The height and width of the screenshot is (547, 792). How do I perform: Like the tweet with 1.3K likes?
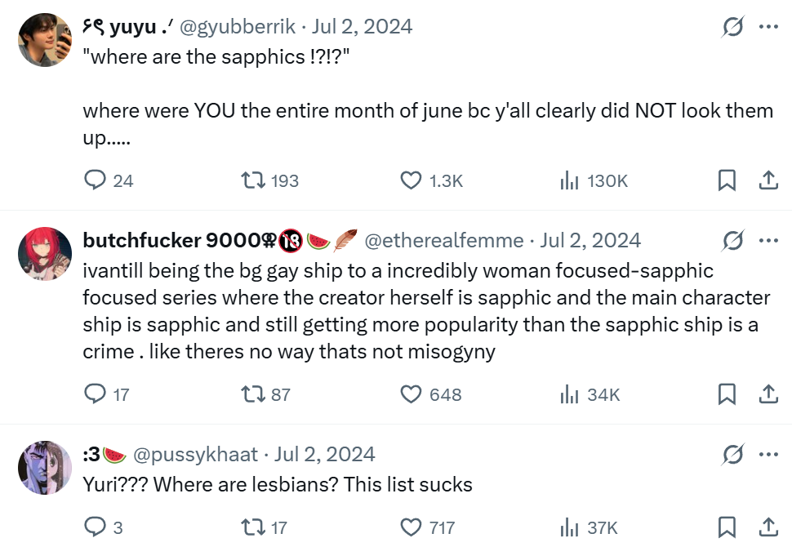411,180
